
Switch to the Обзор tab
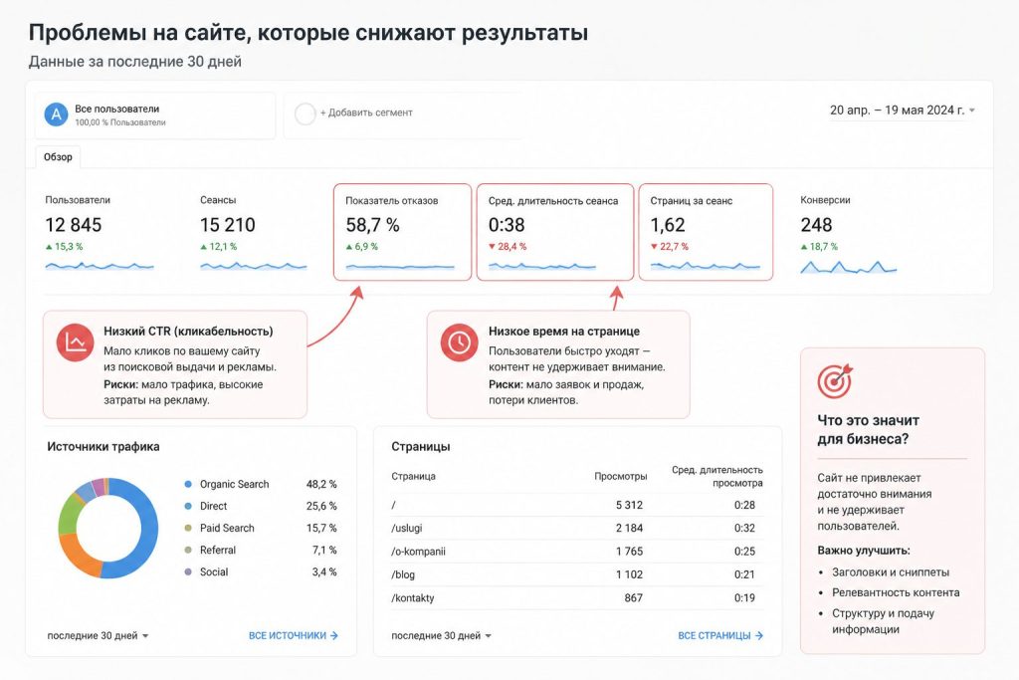58,157
